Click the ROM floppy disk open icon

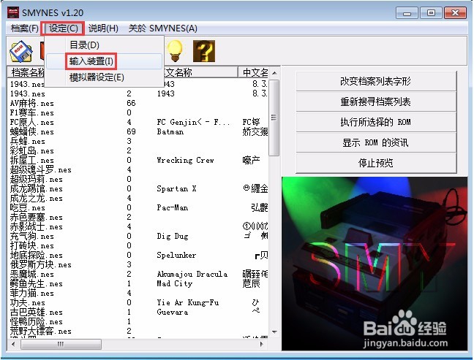(x=21, y=51)
